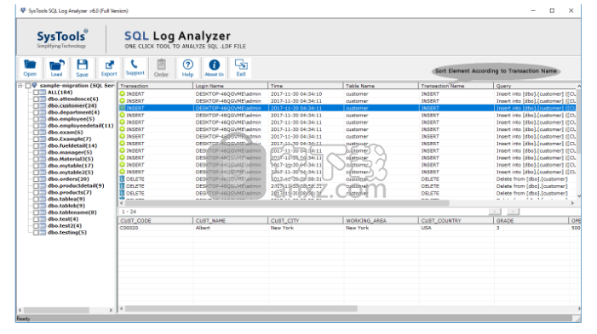This screenshot has height=334, width=597.
Task: Select dbo.test(4) tree entry
Action: 63,219
